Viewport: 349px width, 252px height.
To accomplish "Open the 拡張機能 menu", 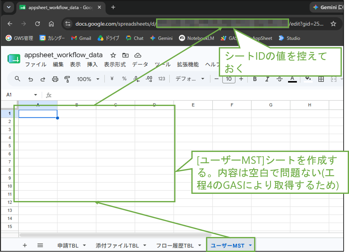I will [x=188, y=65].
